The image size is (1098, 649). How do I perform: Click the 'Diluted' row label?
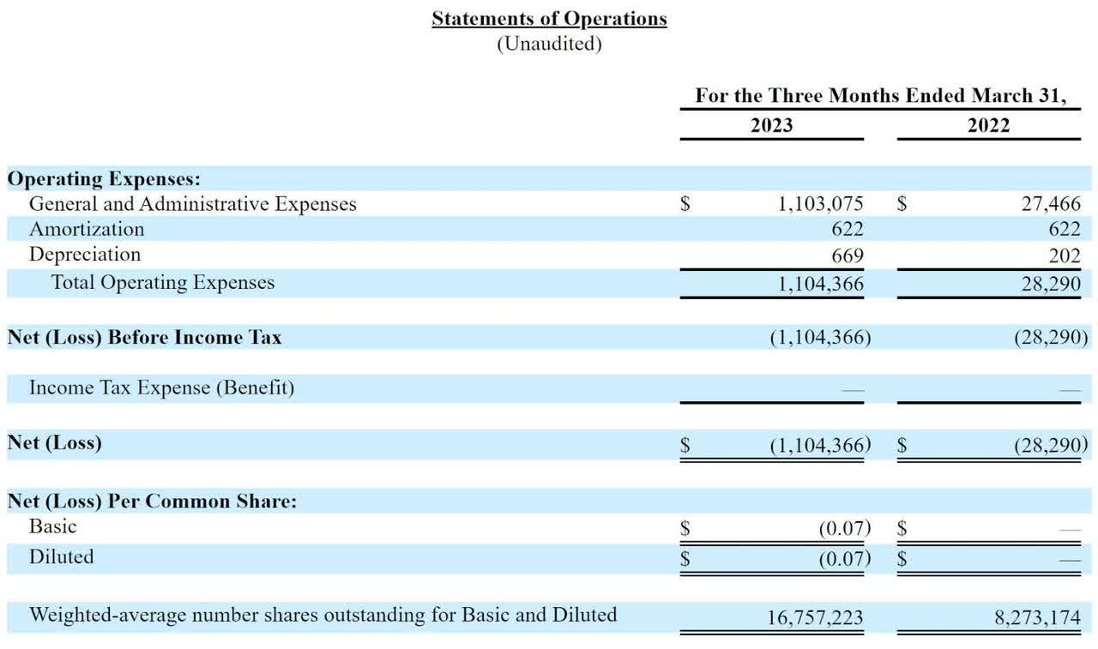(61, 556)
